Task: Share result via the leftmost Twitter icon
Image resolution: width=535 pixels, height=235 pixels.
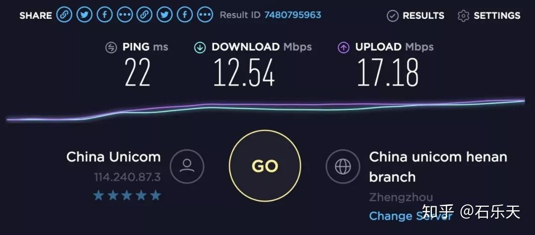Action: pyautogui.click(x=84, y=15)
